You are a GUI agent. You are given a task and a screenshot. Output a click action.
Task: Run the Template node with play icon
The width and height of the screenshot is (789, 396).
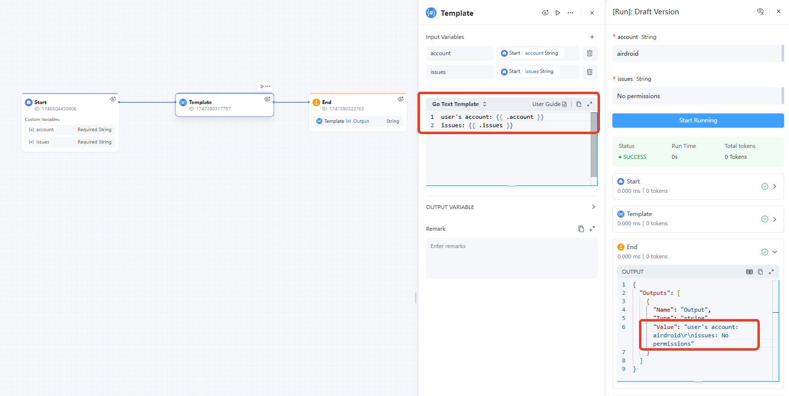click(x=558, y=13)
